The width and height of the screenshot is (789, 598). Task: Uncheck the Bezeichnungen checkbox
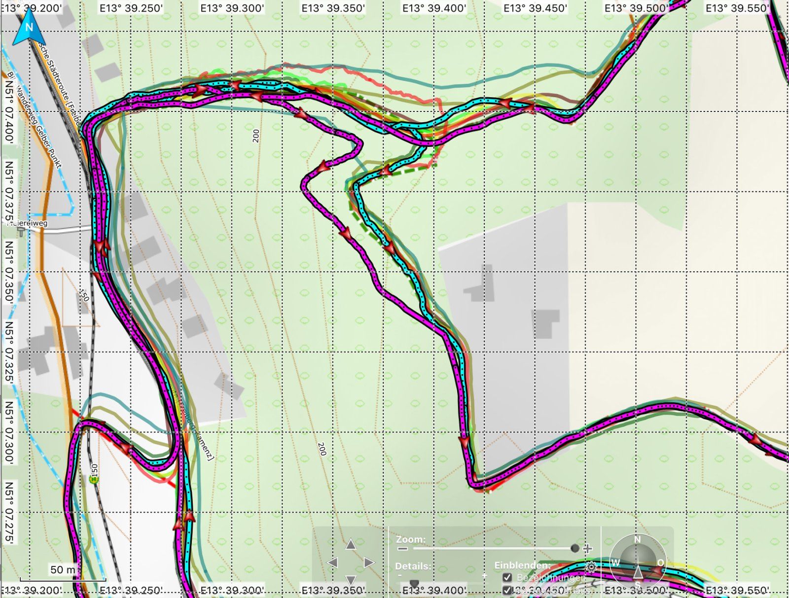[507, 577]
